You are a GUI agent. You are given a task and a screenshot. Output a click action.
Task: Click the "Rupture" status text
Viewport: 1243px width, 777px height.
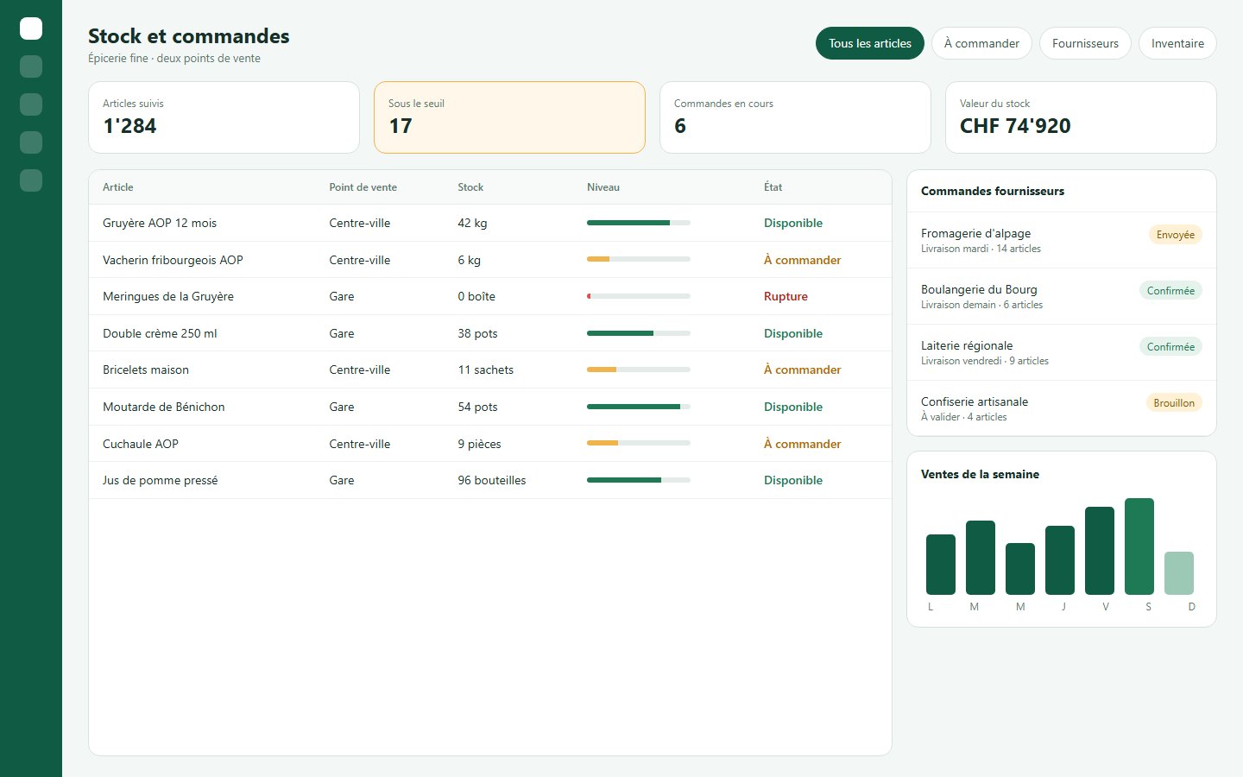pyautogui.click(x=786, y=296)
